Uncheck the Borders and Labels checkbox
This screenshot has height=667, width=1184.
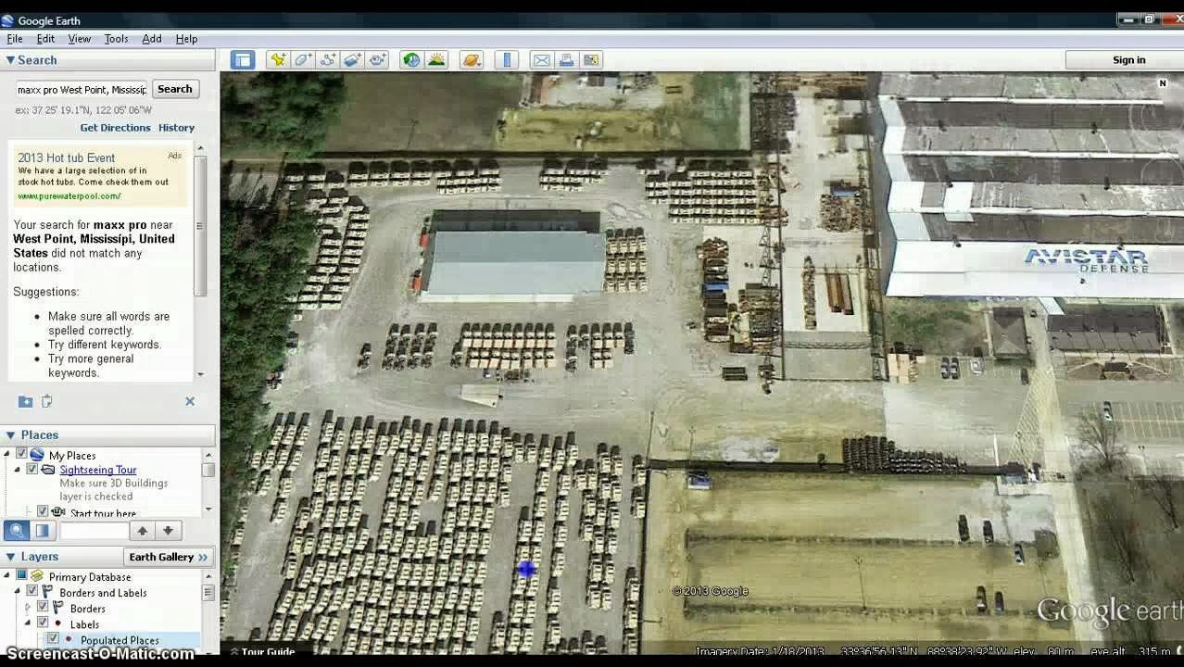(x=32, y=592)
